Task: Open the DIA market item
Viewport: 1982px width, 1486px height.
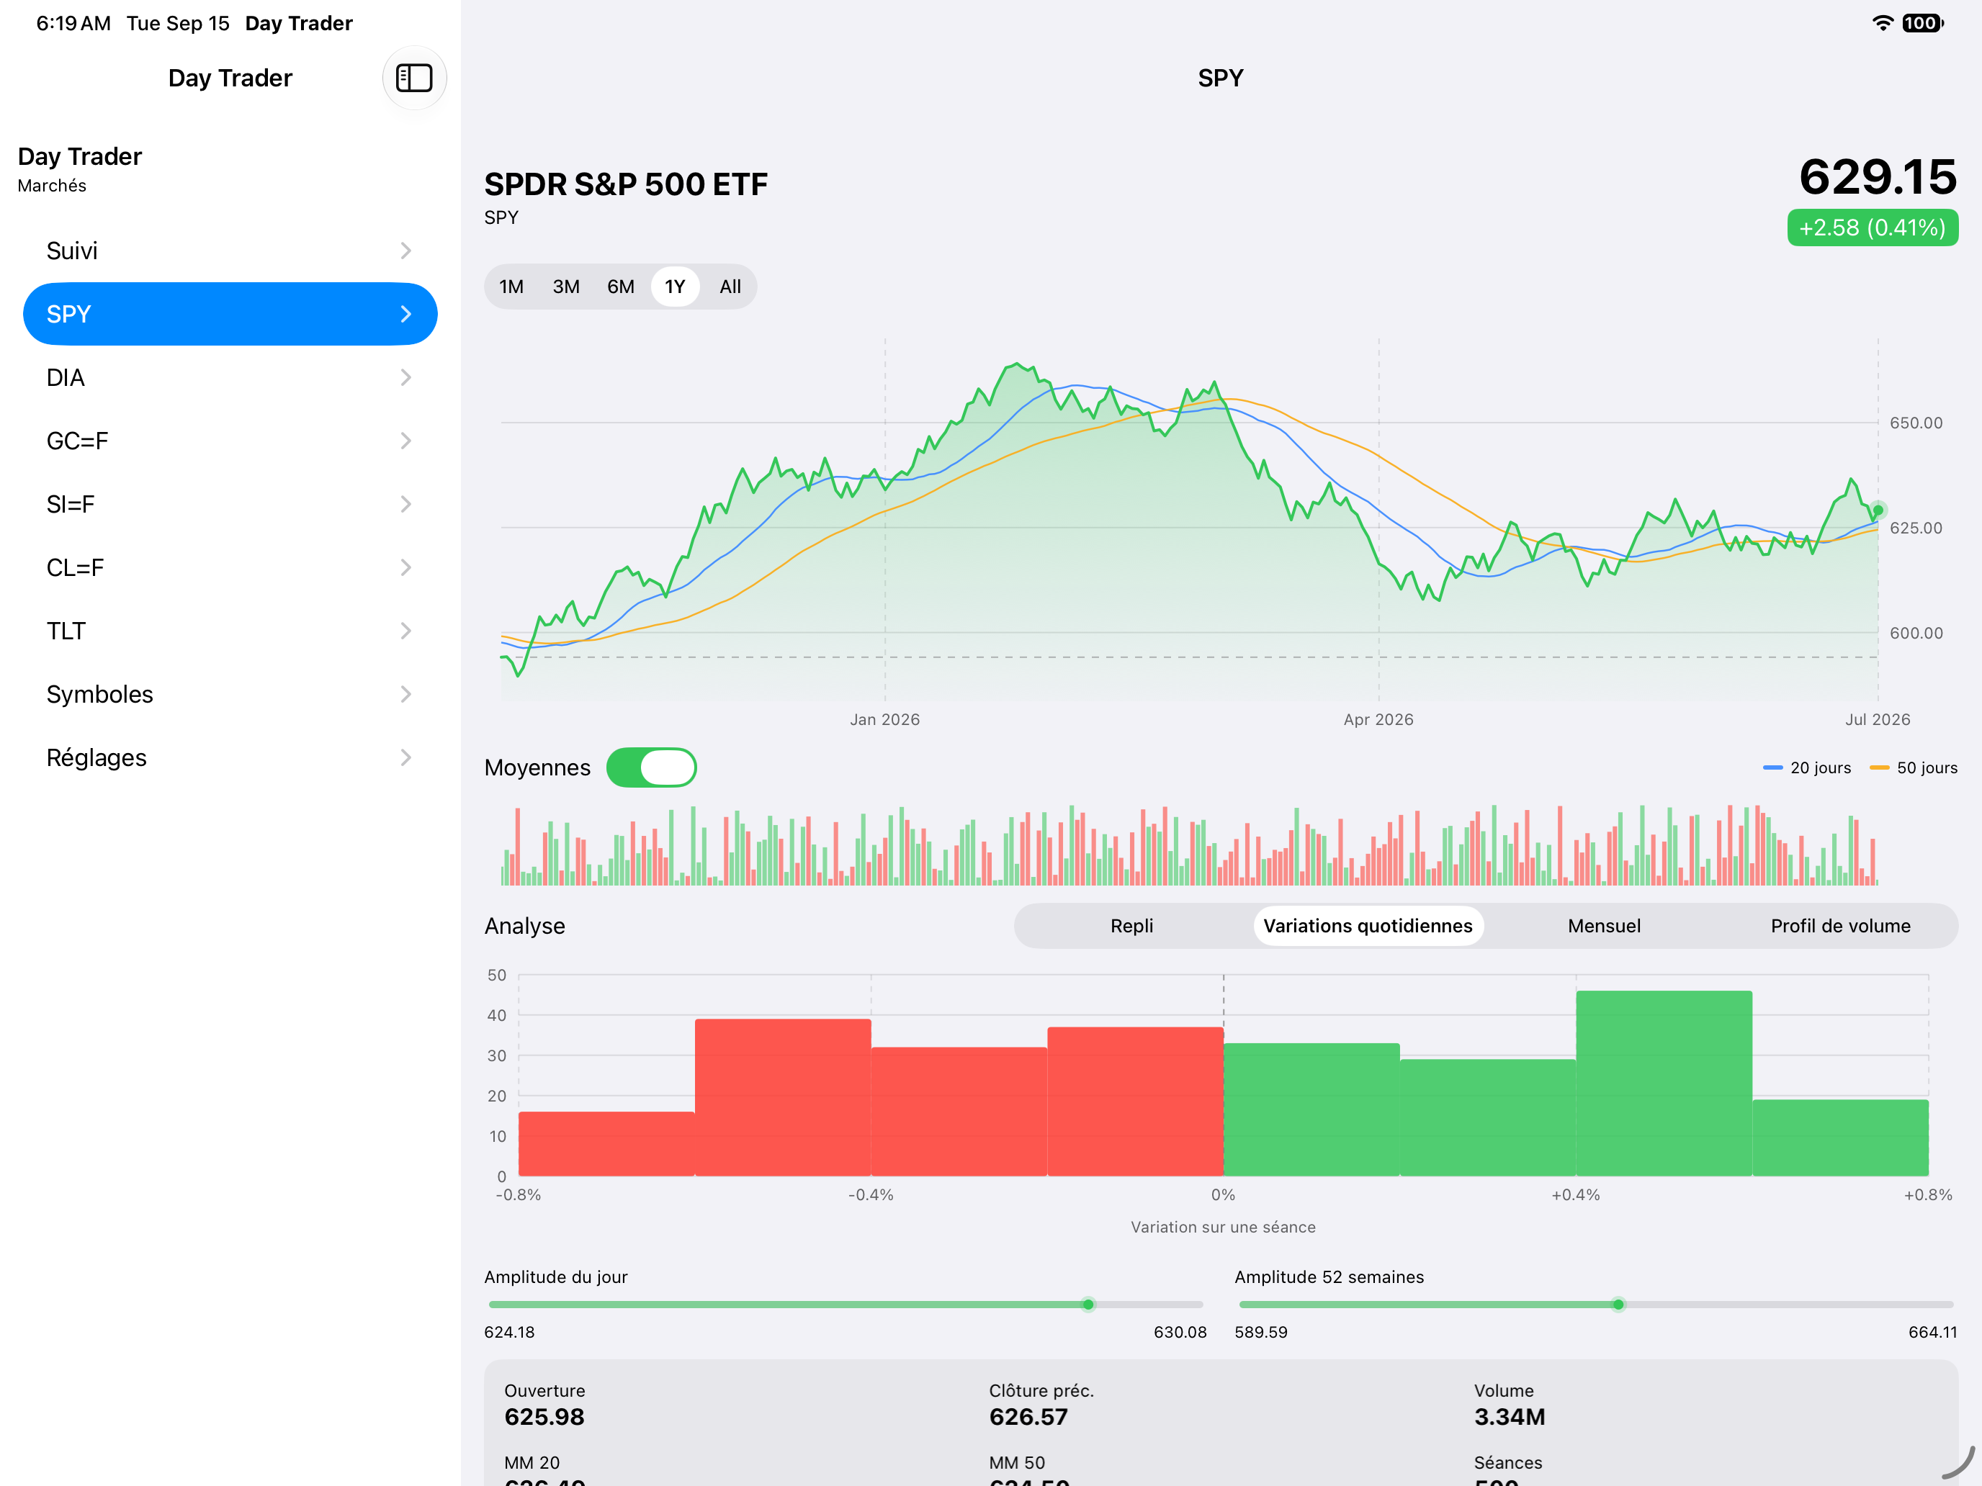Action: (230, 378)
